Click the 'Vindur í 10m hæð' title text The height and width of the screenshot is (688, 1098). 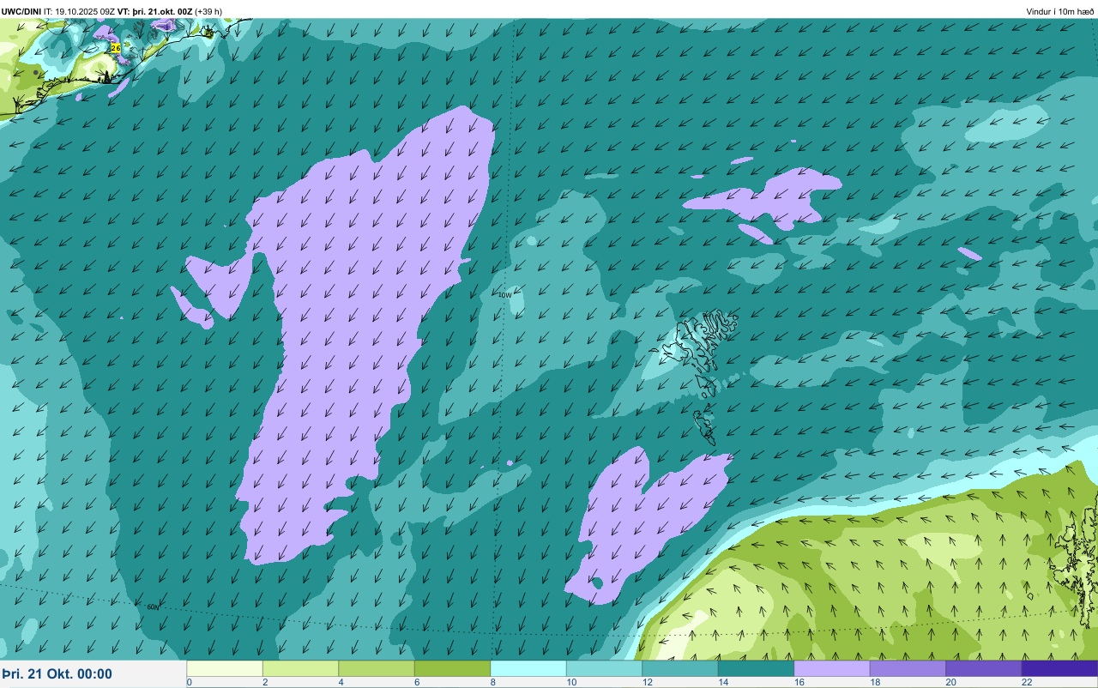point(1060,11)
